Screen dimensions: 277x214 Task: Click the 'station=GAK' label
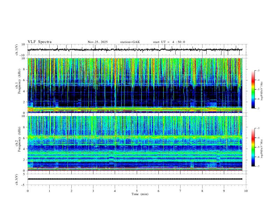pyautogui.click(x=130, y=42)
